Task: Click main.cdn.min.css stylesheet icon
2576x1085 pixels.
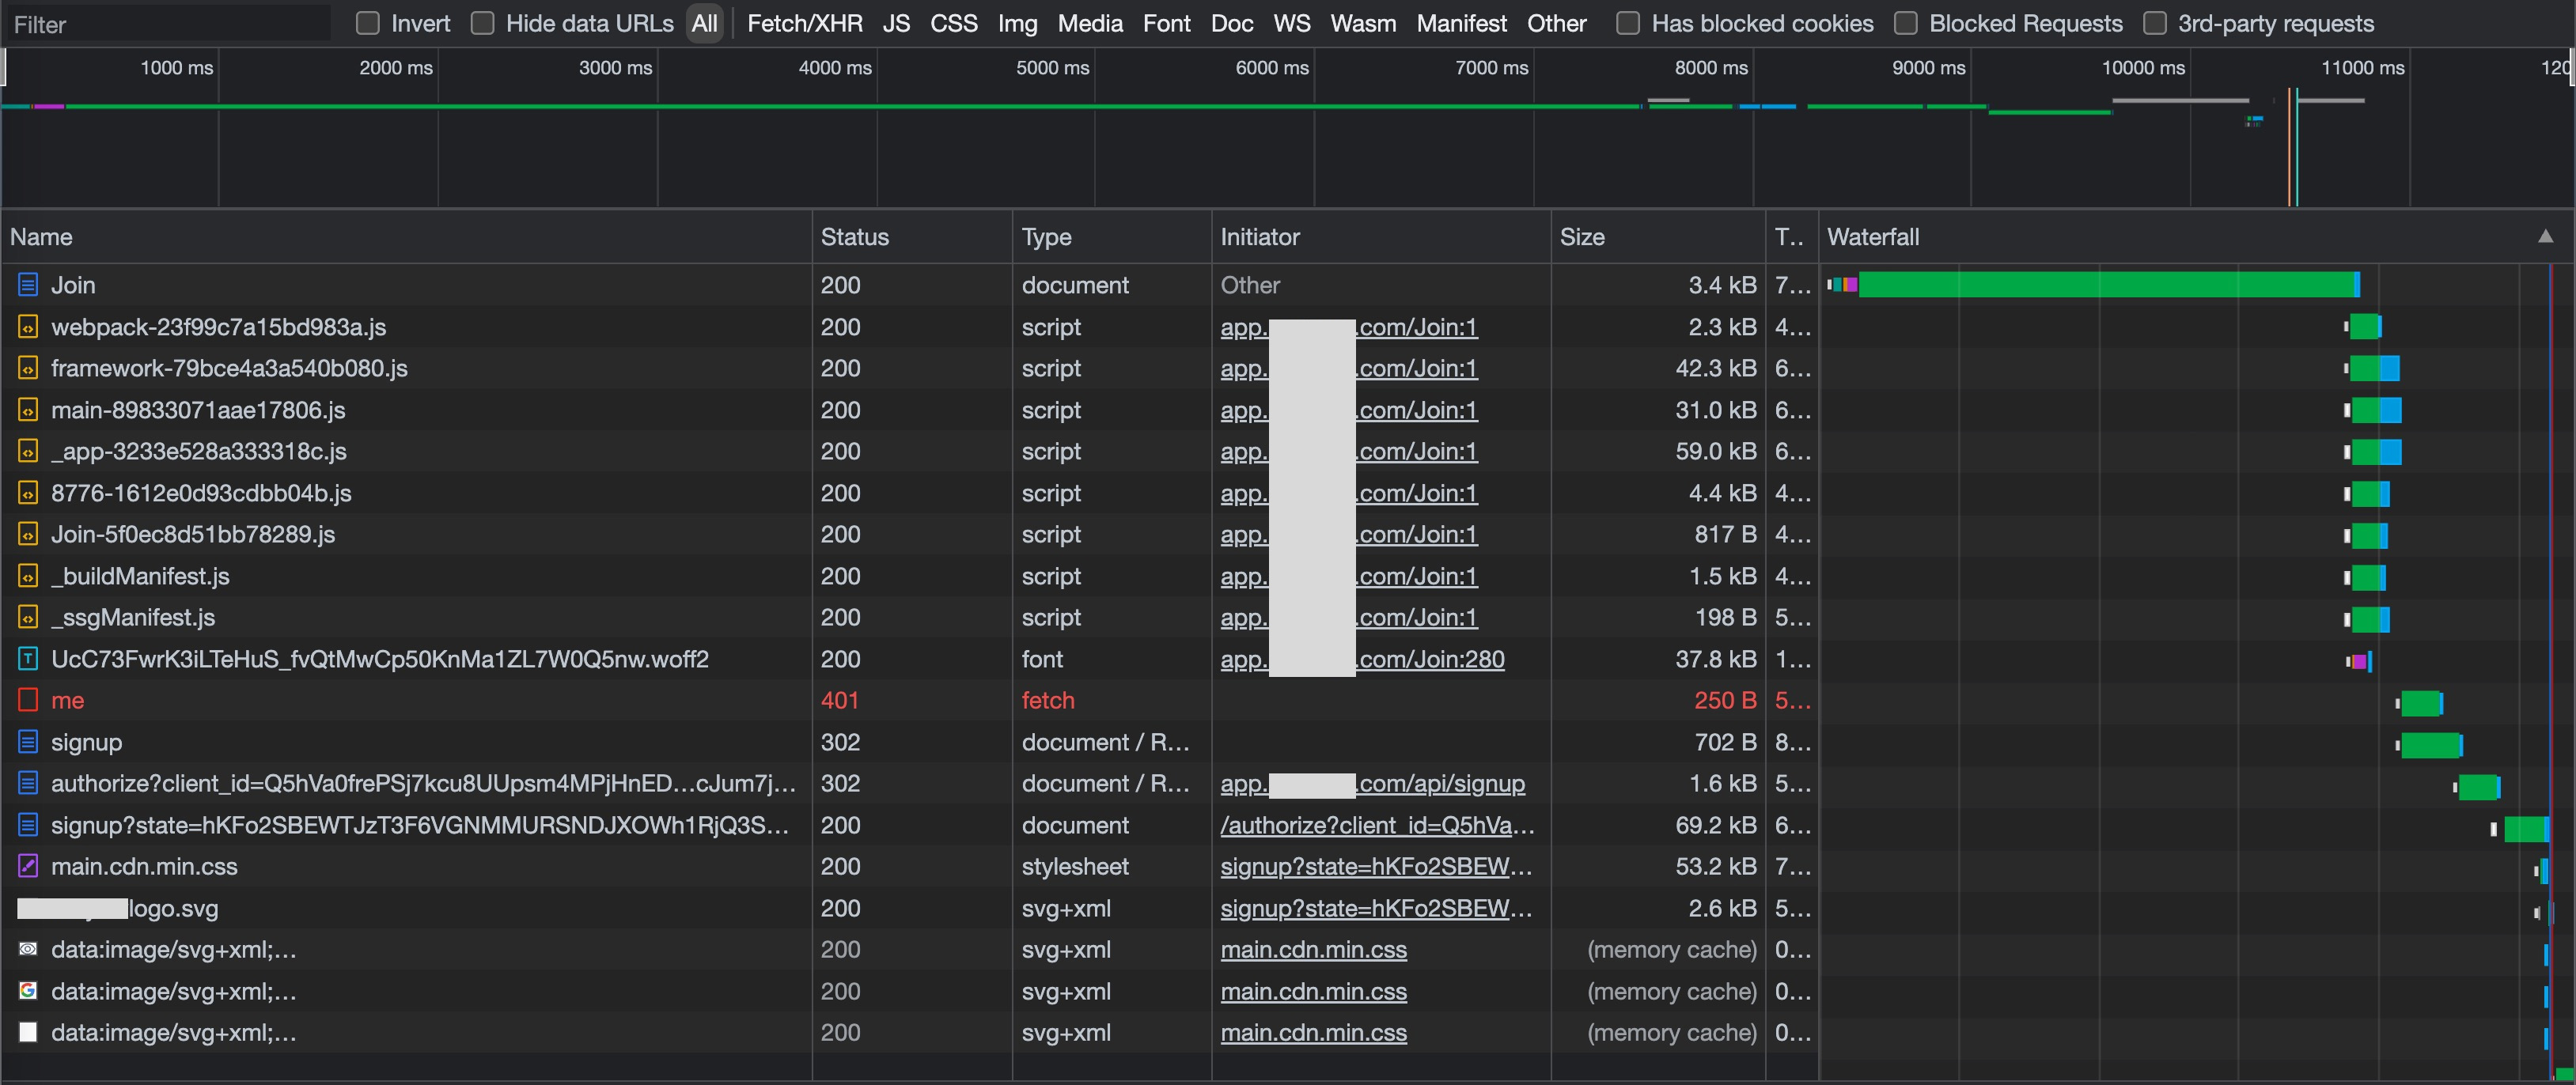Action: (x=28, y=866)
